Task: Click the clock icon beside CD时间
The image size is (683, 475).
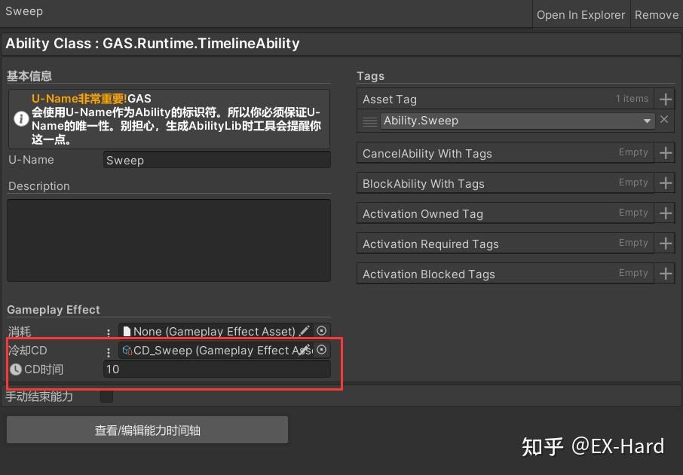Action: coord(15,369)
